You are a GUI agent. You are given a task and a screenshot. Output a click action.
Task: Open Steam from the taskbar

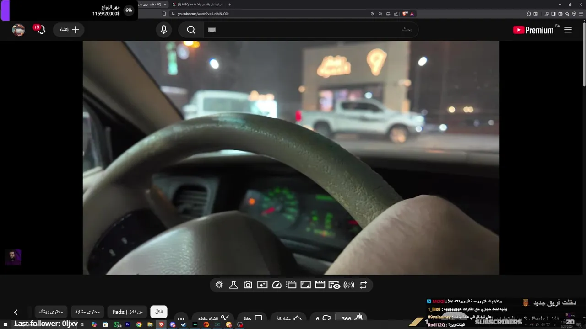click(184, 324)
